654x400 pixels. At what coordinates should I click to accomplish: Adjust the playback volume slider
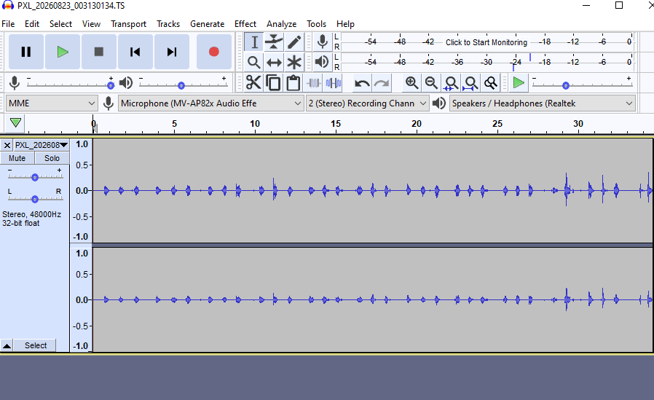coord(183,85)
